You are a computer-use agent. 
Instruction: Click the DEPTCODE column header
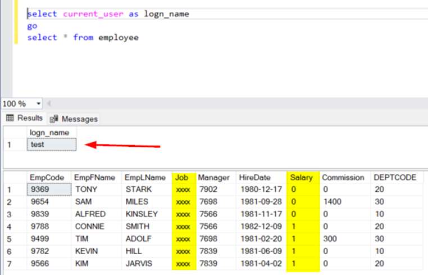(397, 177)
